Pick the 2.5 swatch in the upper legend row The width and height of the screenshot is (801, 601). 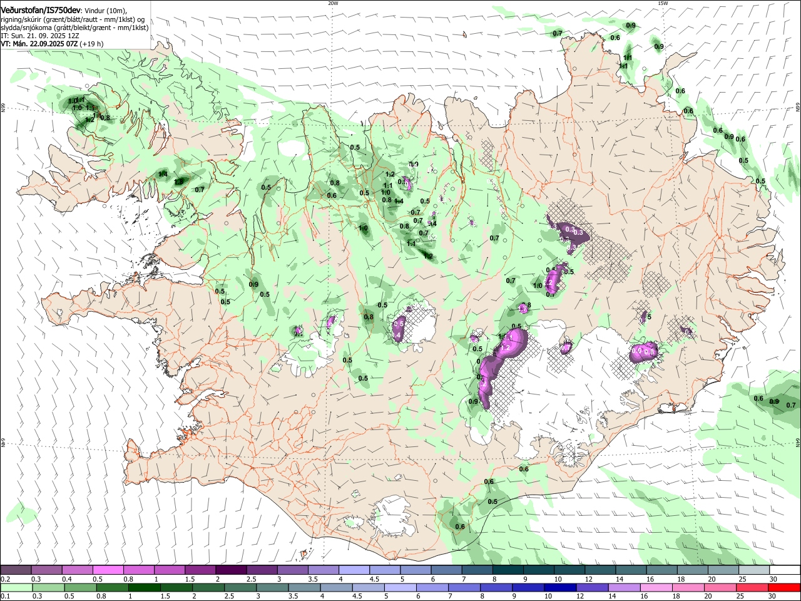(262, 570)
